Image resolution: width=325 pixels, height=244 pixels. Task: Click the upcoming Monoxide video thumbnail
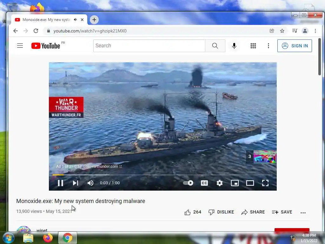tap(265, 157)
